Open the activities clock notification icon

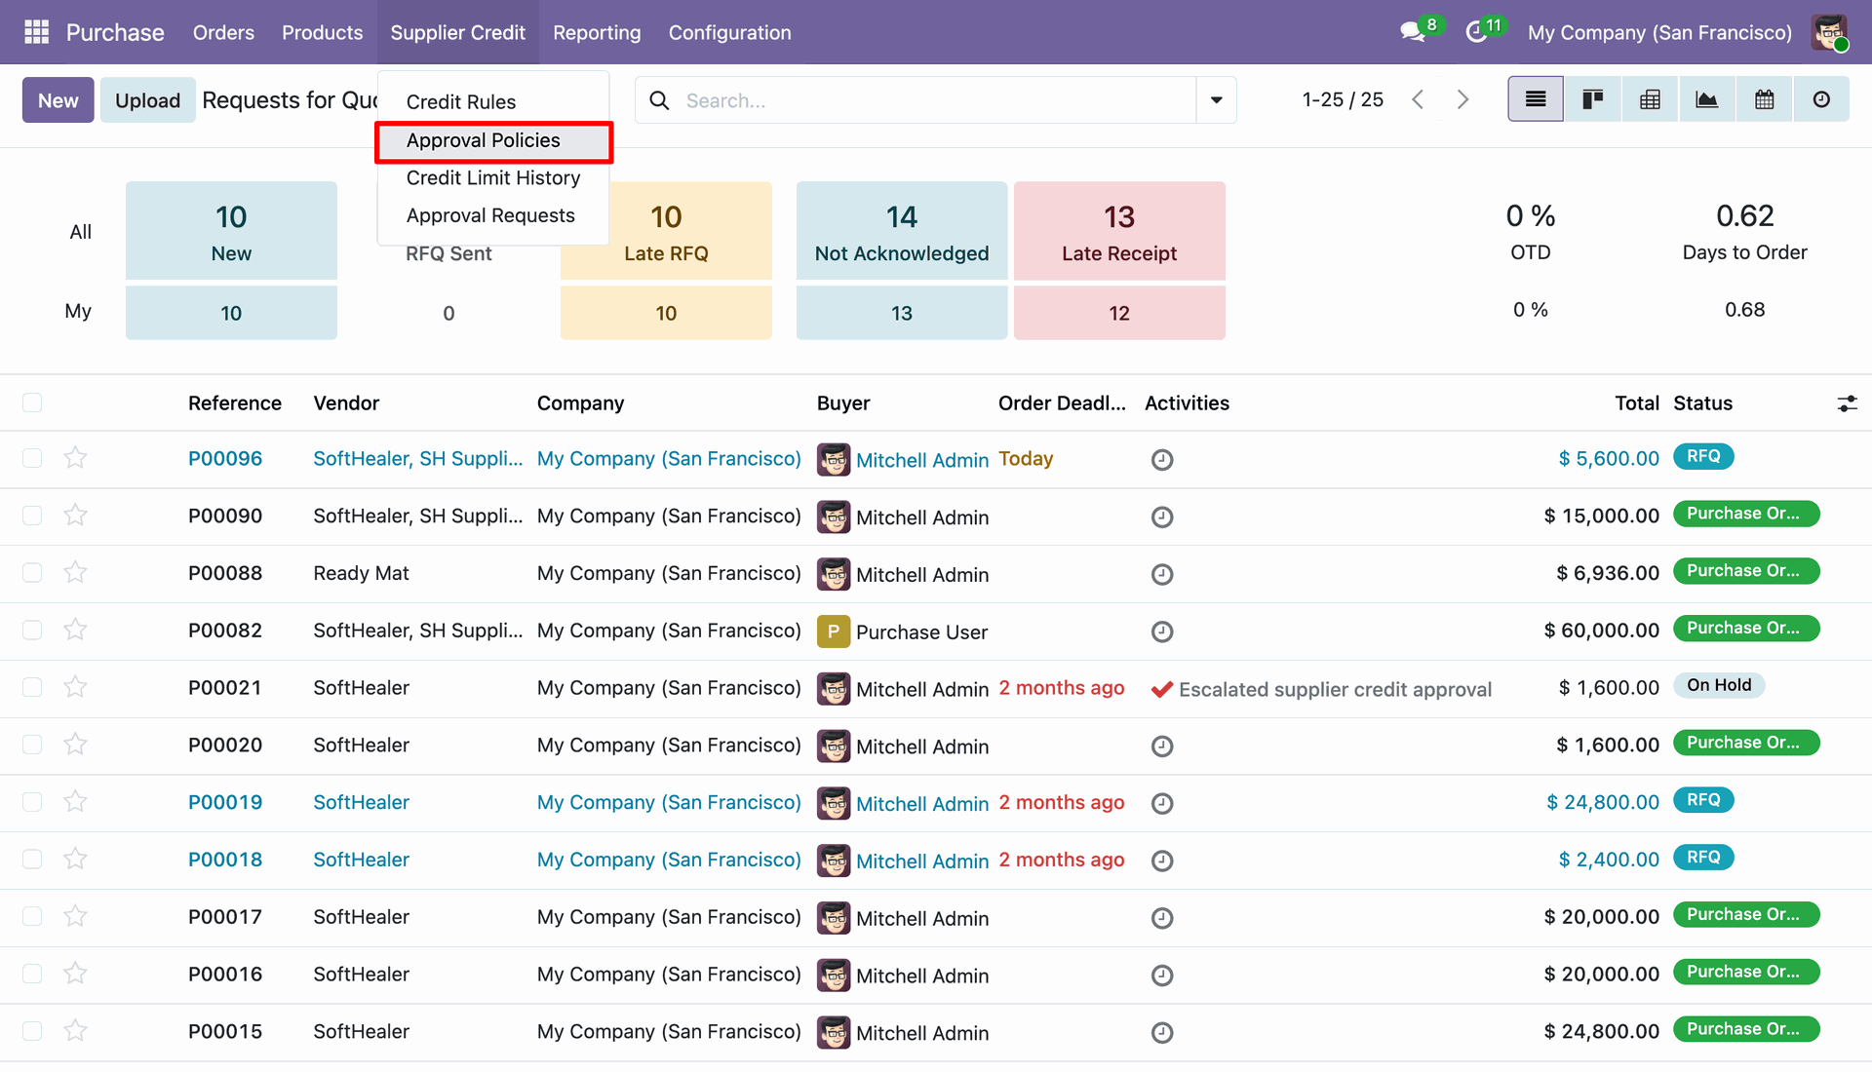click(x=1476, y=32)
